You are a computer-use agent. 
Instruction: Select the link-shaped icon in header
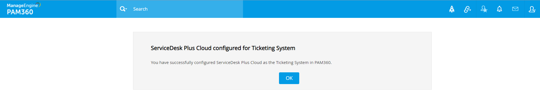pos(466,9)
